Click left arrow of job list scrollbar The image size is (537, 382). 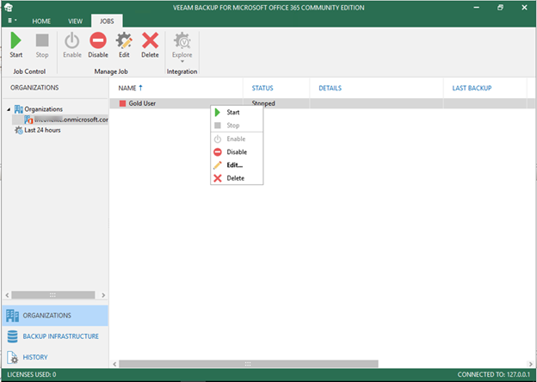[x=114, y=364]
